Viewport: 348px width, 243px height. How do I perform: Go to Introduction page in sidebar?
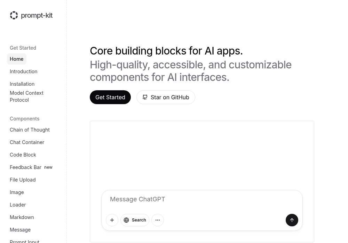click(x=24, y=72)
